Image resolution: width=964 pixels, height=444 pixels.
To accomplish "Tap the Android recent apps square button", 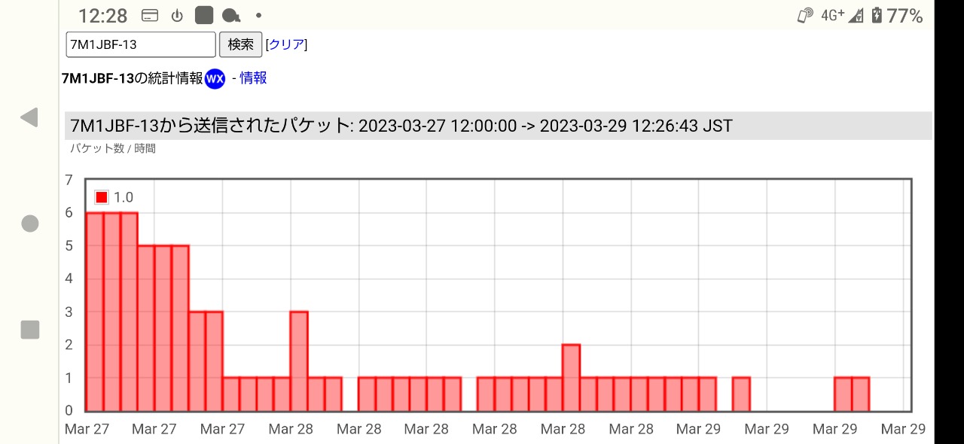I will click(29, 330).
